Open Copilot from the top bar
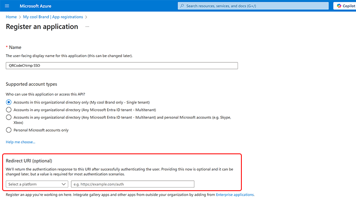Viewport: 356px width, 208px height. click(x=346, y=6)
